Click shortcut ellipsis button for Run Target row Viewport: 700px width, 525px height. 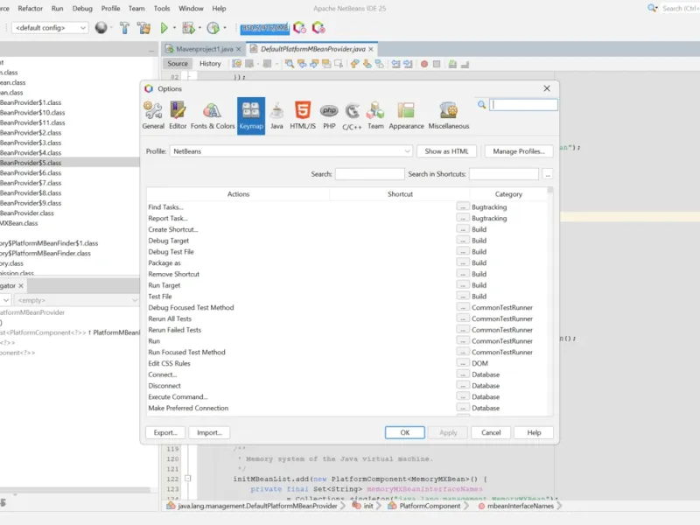[463, 285]
